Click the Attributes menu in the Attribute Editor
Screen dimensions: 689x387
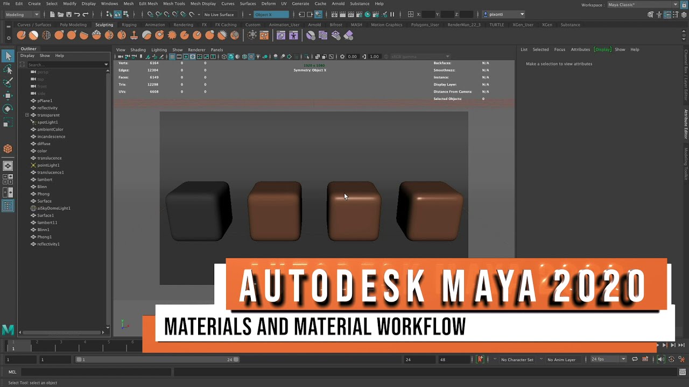pos(580,49)
